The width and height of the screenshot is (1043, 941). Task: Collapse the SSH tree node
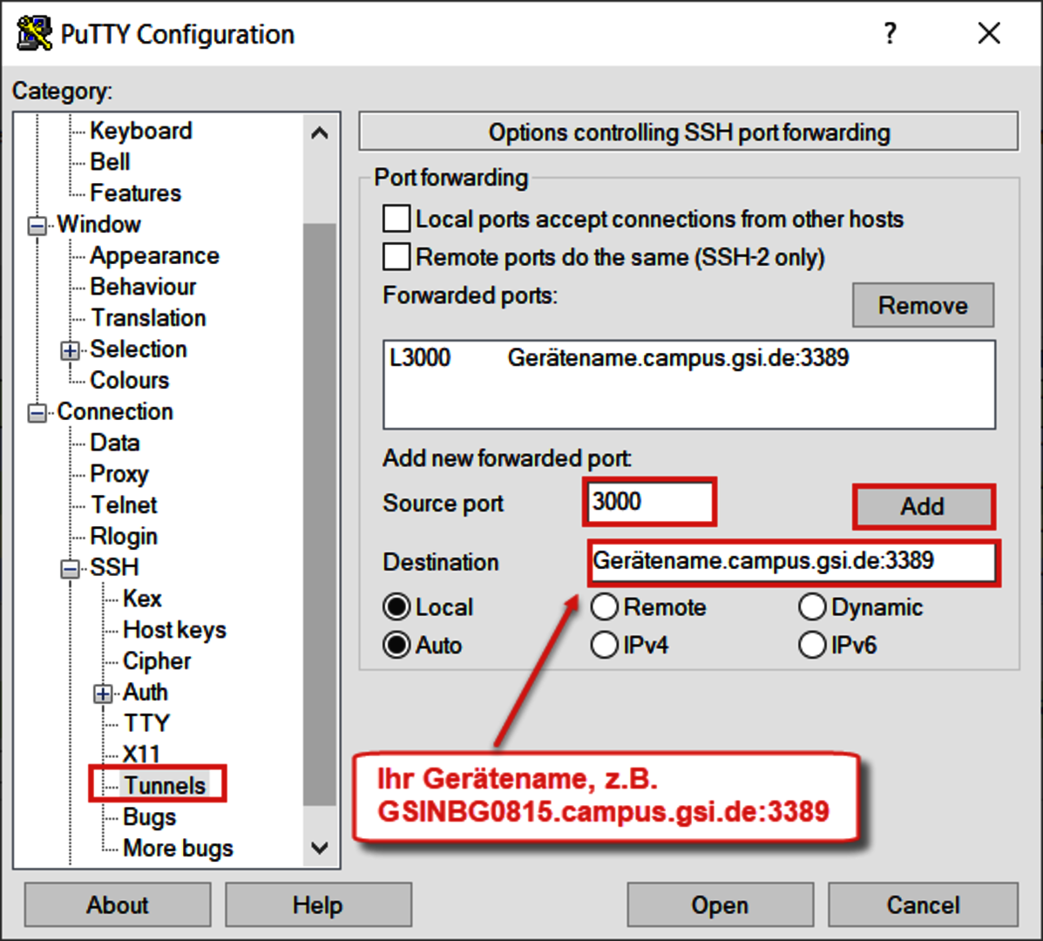(71, 569)
